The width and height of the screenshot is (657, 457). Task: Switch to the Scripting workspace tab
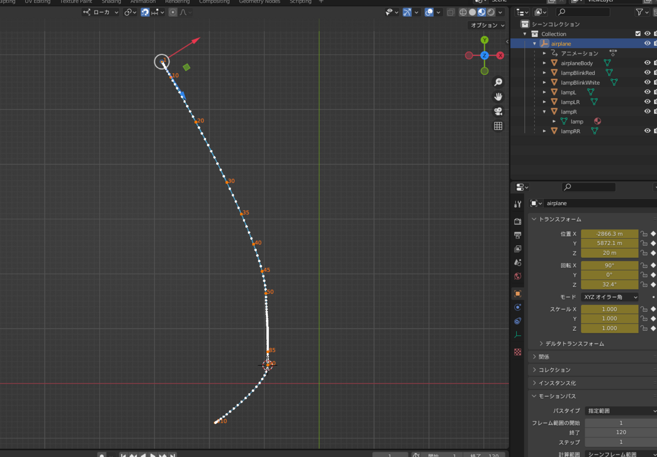click(x=300, y=2)
